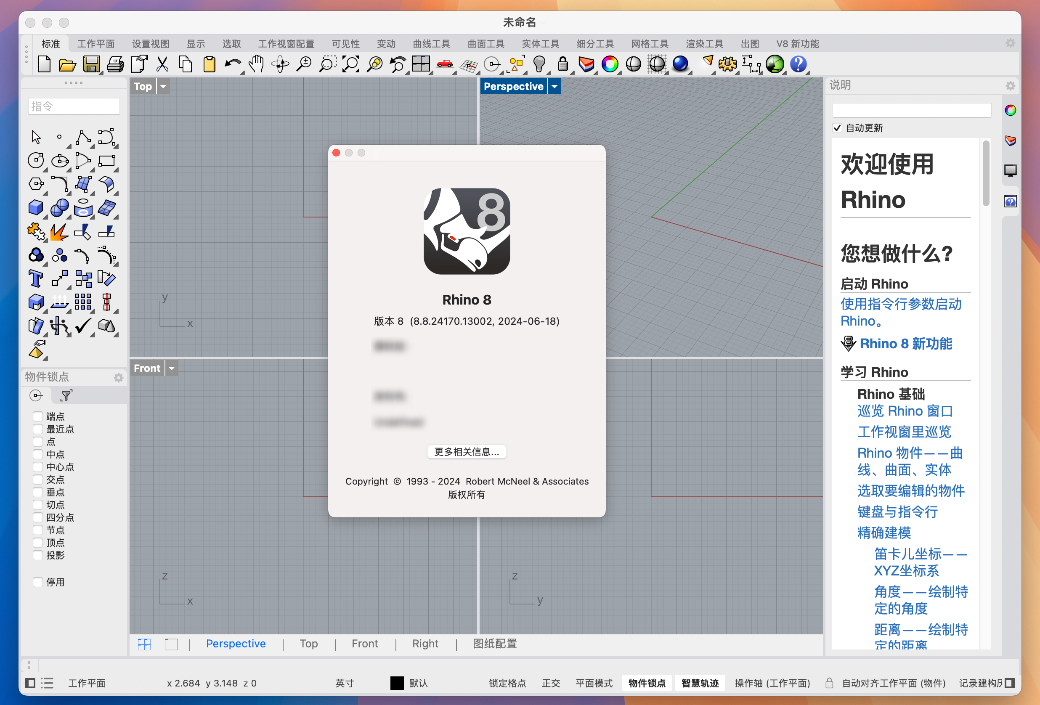Click the Zoom Extents icon
Screen dimensions: 1040x705
(x=351, y=64)
